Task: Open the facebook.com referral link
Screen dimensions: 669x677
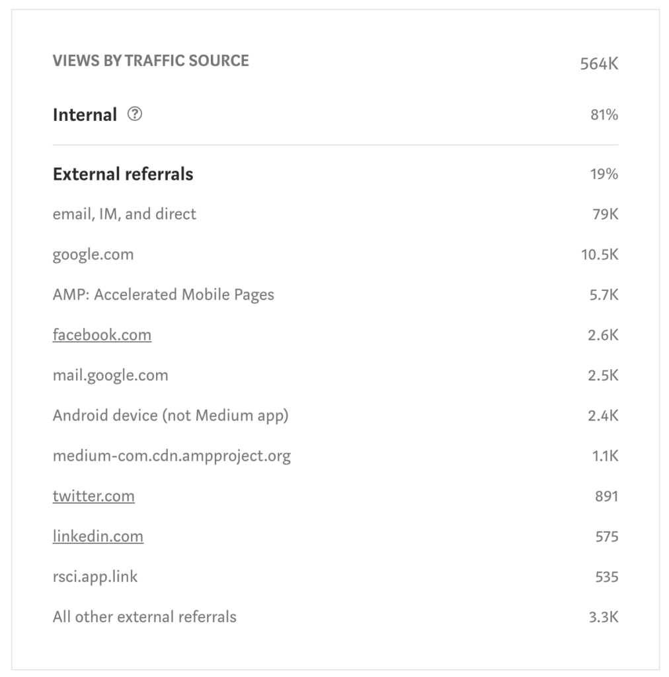Action: pos(102,335)
